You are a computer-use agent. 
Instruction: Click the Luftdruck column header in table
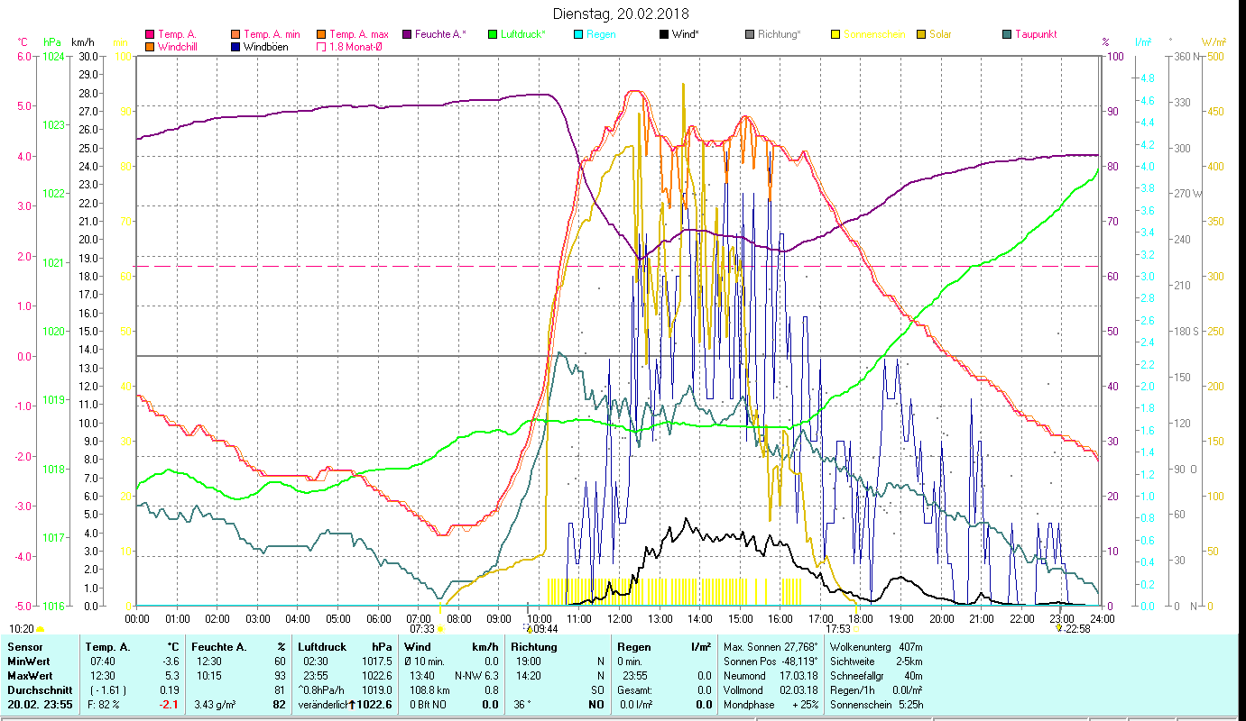pos(322,646)
